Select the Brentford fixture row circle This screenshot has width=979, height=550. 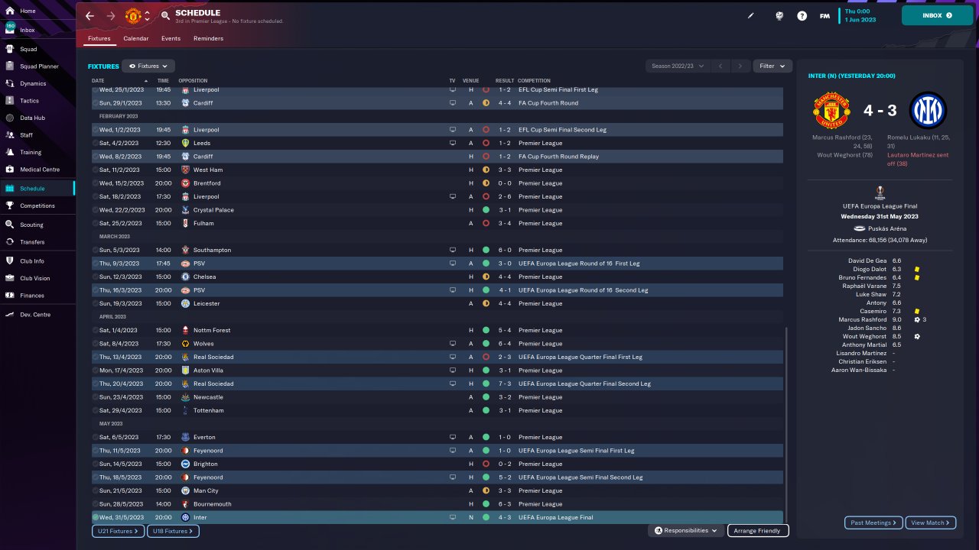pos(96,183)
